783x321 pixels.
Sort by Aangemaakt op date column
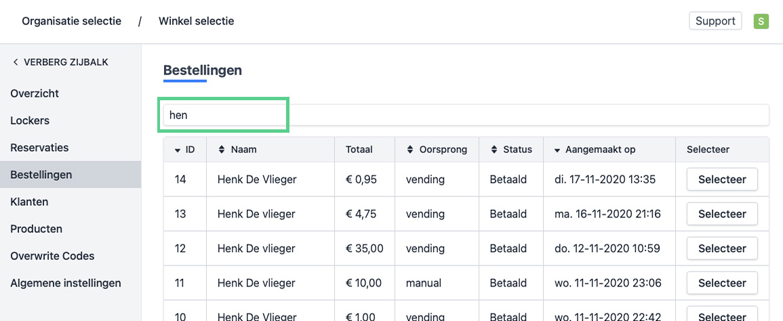[557, 150]
